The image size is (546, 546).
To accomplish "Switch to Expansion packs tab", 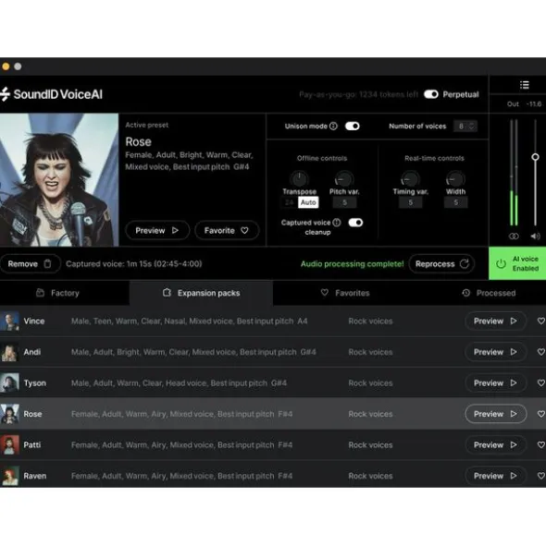I will click(x=202, y=293).
